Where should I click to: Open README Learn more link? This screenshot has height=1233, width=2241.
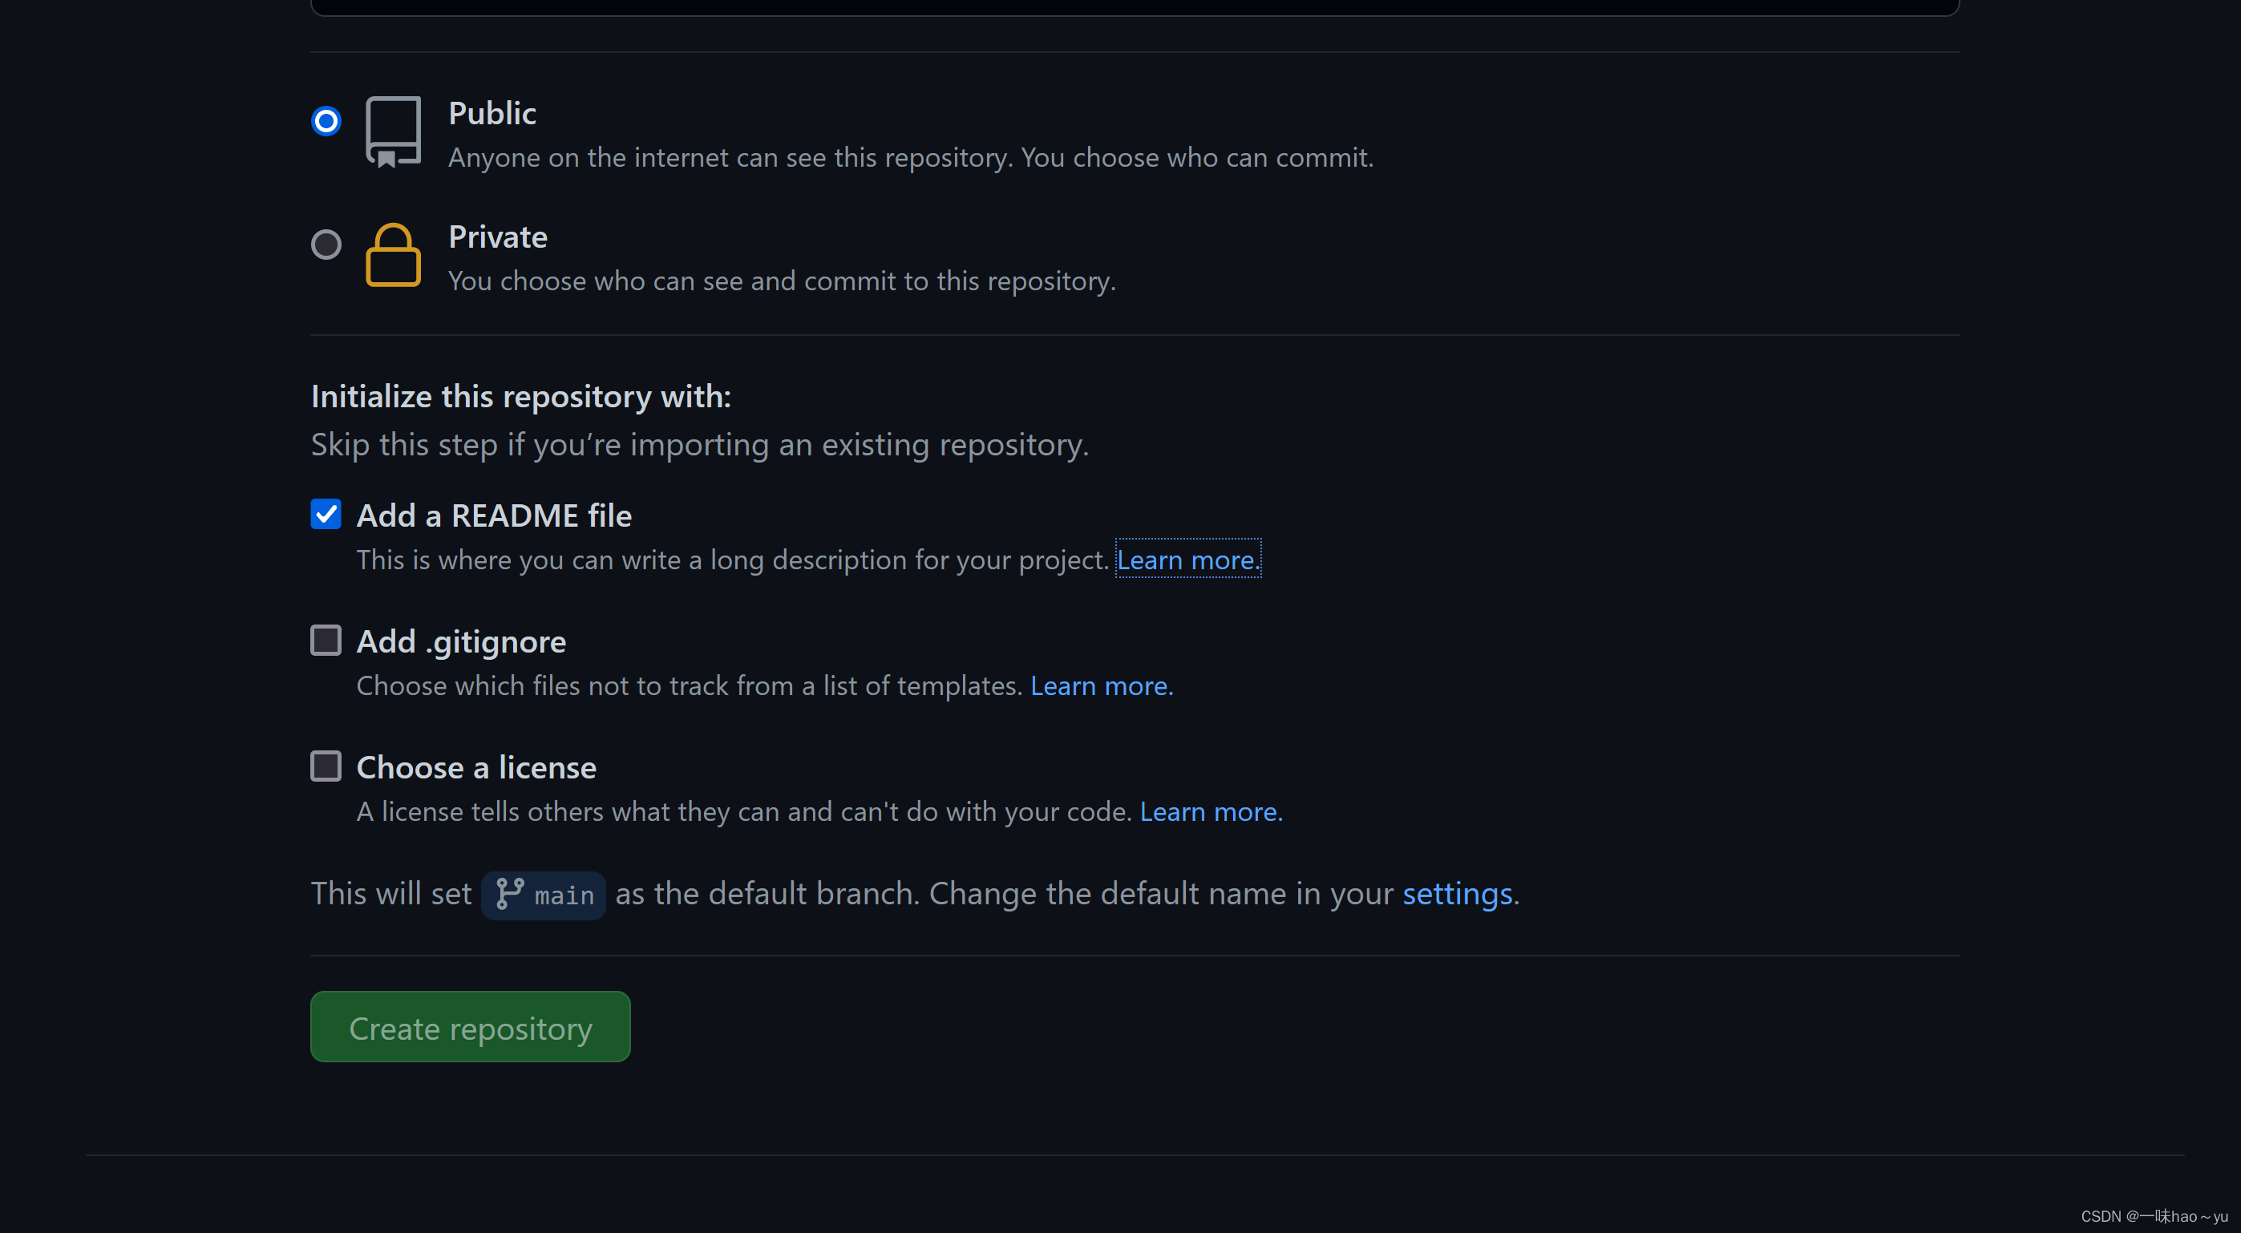(x=1188, y=560)
